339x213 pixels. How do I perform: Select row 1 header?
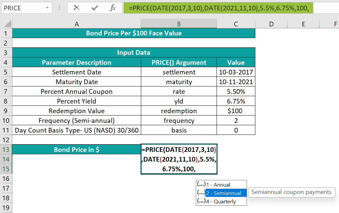click(6, 33)
